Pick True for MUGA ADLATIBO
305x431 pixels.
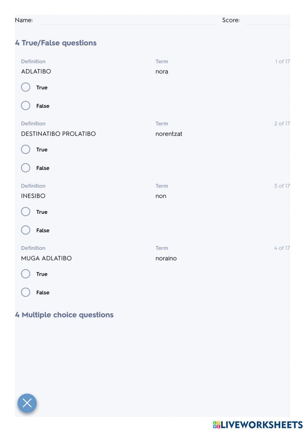coord(26,274)
